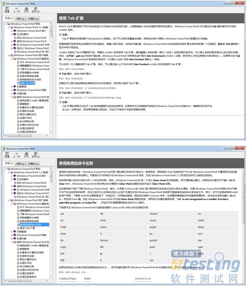
Task: Switch to the 收藏夹 tab in bottom window
Action: pos(34,164)
